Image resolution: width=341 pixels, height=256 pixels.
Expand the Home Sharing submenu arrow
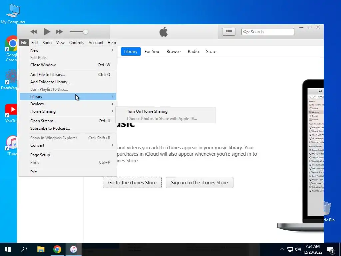(113, 111)
